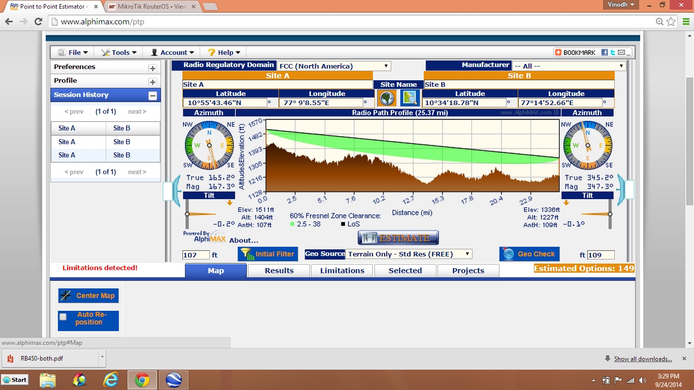Click the Facebook share icon

(605, 52)
